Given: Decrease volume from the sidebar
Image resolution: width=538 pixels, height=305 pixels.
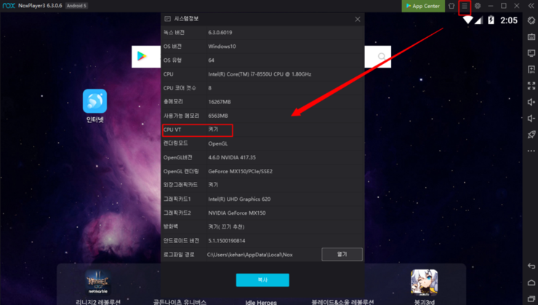Looking at the screenshot, I should 531,118.
